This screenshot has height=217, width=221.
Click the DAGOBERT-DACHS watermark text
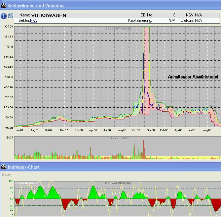click(118, 29)
